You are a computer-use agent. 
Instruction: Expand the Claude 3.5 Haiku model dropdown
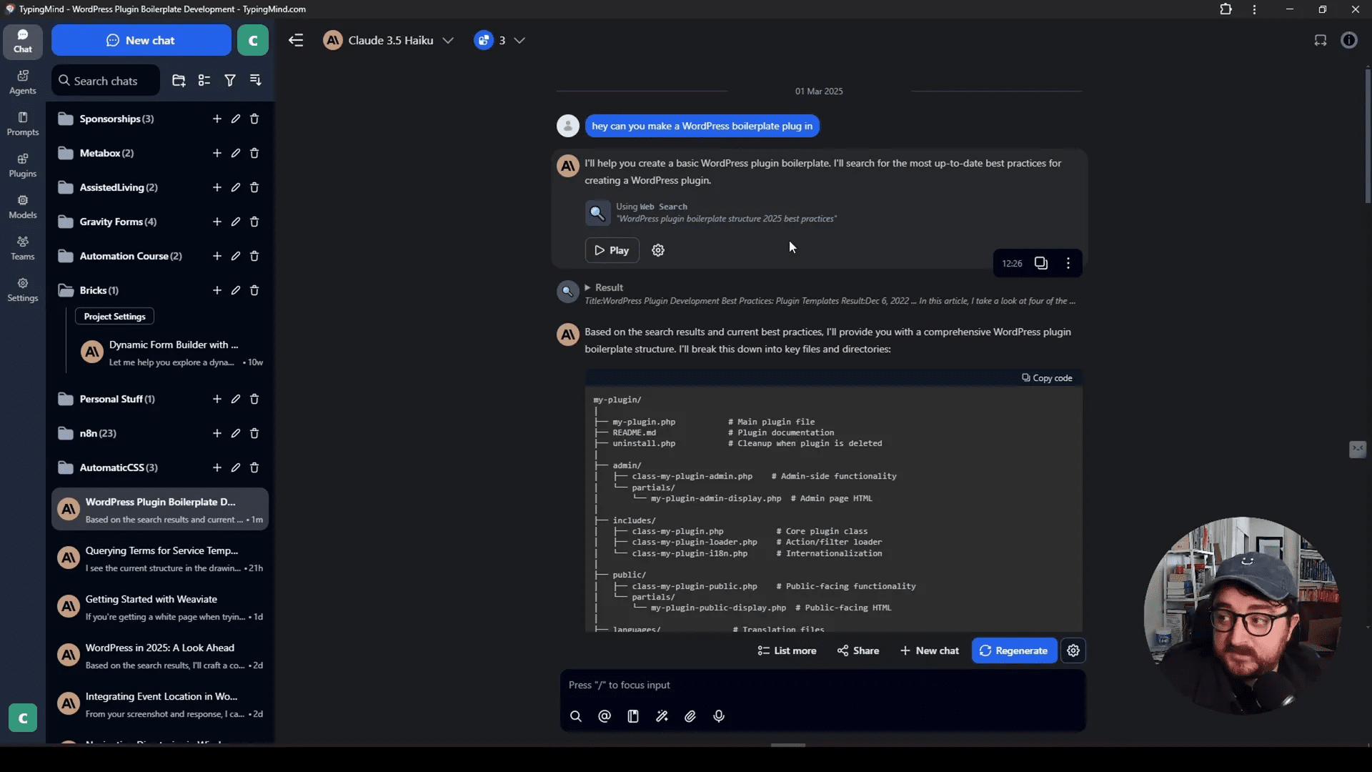coord(447,39)
